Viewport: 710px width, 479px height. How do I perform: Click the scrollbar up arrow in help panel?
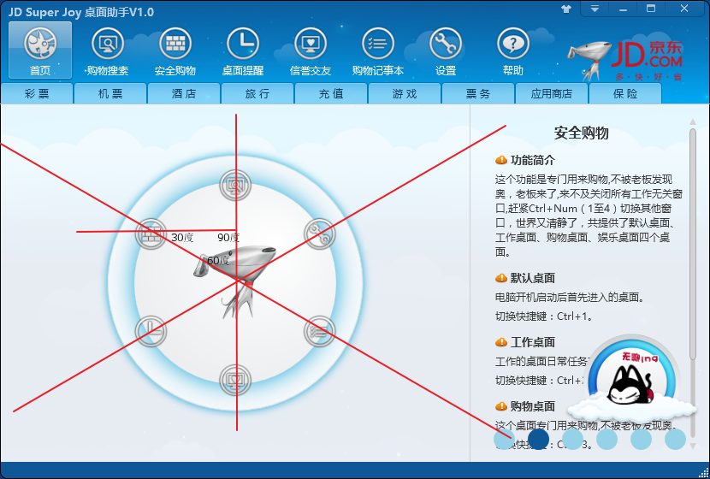point(693,121)
